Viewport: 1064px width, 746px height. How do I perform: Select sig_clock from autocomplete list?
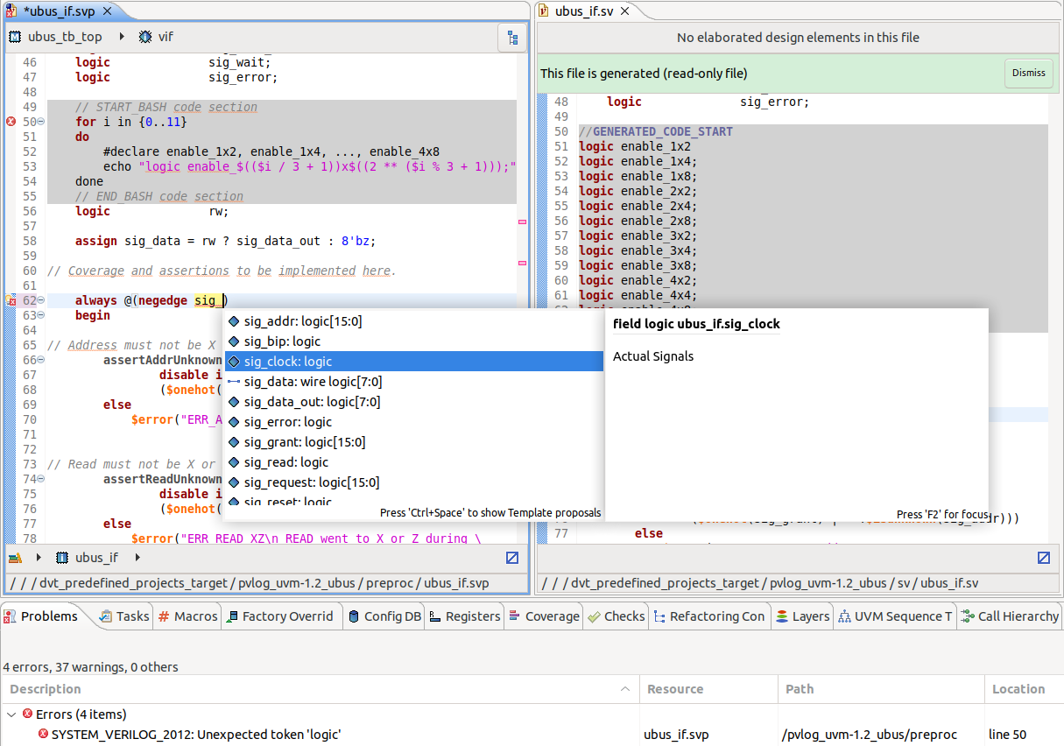click(289, 361)
